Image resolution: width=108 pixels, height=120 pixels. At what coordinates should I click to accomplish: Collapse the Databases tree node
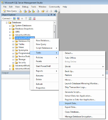click(x=7, y=23)
